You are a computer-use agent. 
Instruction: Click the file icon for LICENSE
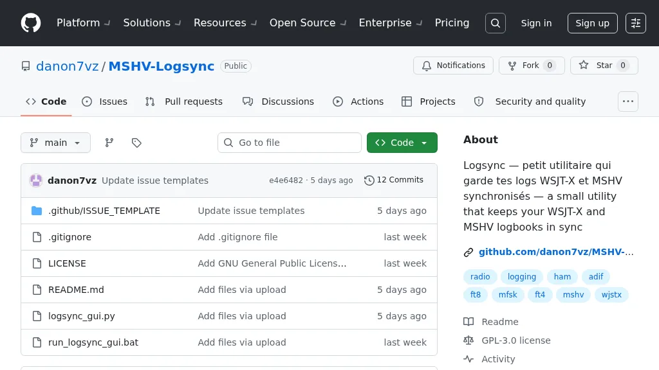click(x=37, y=263)
